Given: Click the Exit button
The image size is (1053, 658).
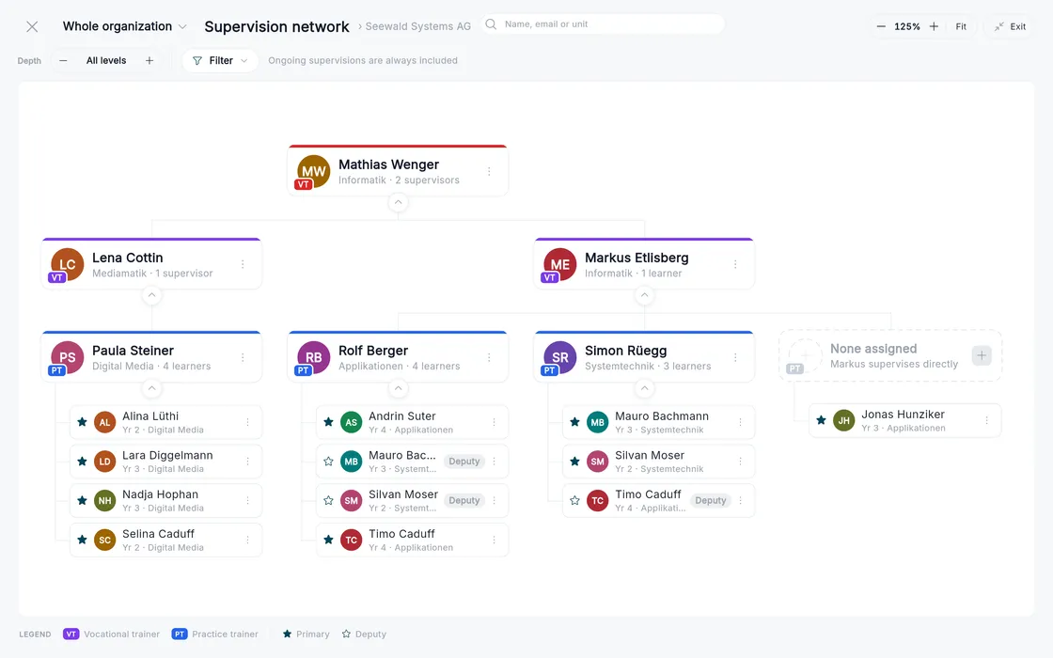Looking at the screenshot, I should tap(1010, 27).
